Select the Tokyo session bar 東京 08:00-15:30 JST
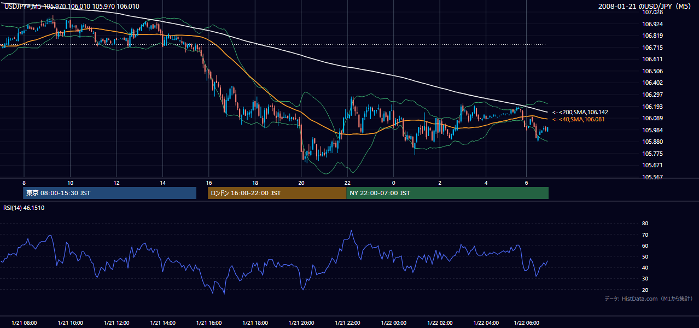The width and height of the screenshot is (699, 328). pyautogui.click(x=110, y=193)
